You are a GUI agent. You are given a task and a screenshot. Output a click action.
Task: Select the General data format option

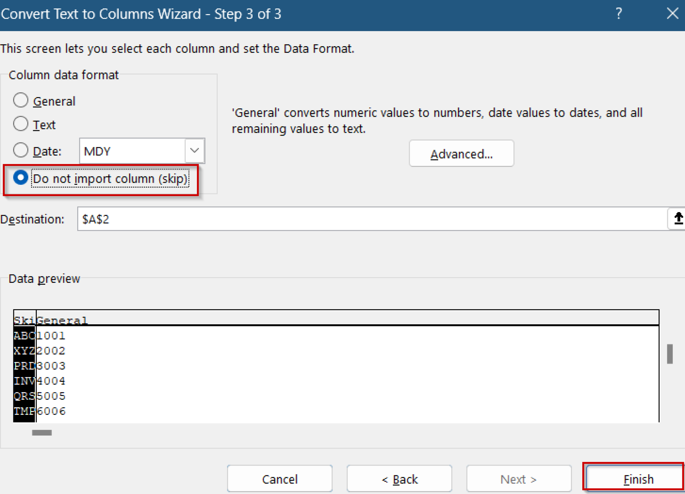[21, 99]
